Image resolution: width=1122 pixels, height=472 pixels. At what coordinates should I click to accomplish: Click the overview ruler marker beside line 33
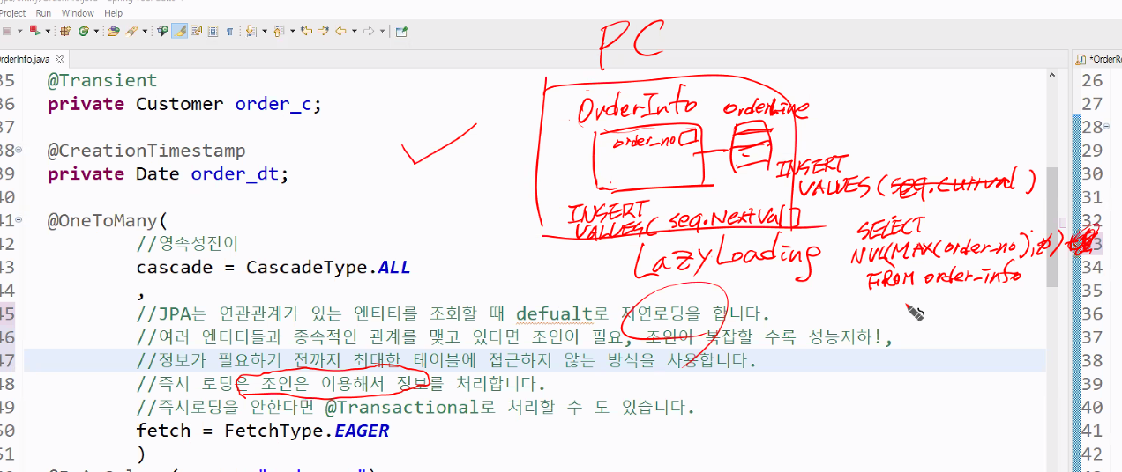pyautogui.click(x=1064, y=223)
